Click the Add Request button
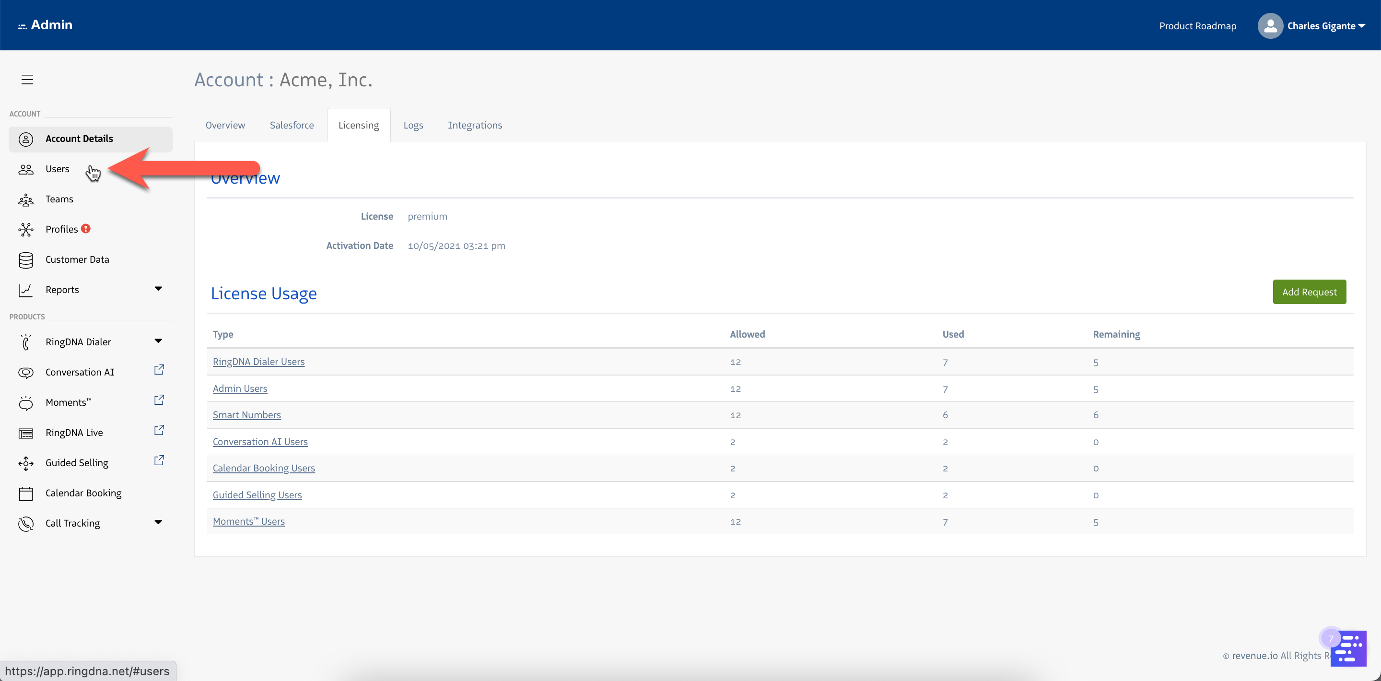This screenshot has width=1381, height=681. coord(1309,292)
